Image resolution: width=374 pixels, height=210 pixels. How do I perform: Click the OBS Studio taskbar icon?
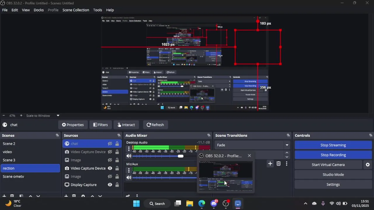click(x=226, y=204)
